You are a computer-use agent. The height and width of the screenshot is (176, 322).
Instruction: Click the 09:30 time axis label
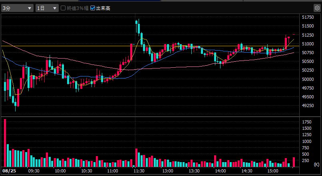(34, 171)
